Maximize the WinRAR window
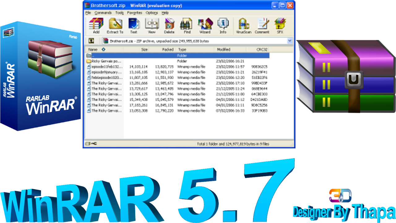The width and height of the screenshot is (396, 223). click(282, 5)
